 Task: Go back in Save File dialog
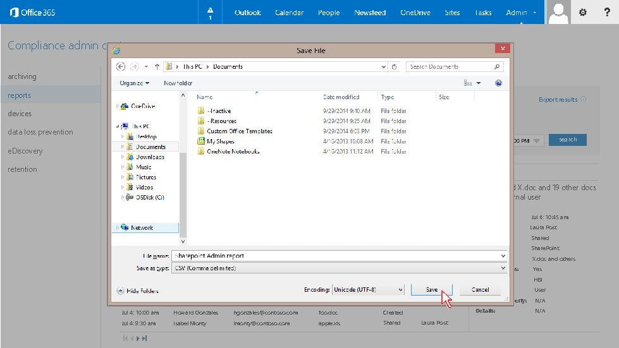click(x=121, y=66)
